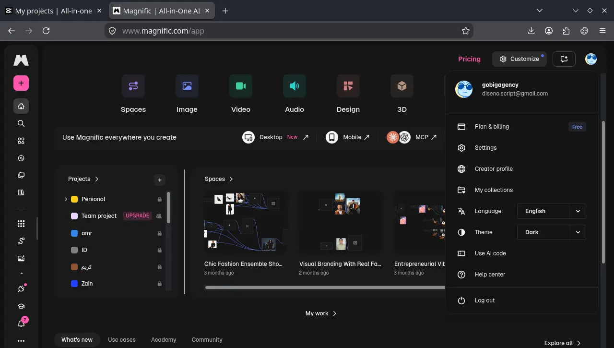614x348 pixels.
Task: Click the Pricing link
Action: coord(469,59)
